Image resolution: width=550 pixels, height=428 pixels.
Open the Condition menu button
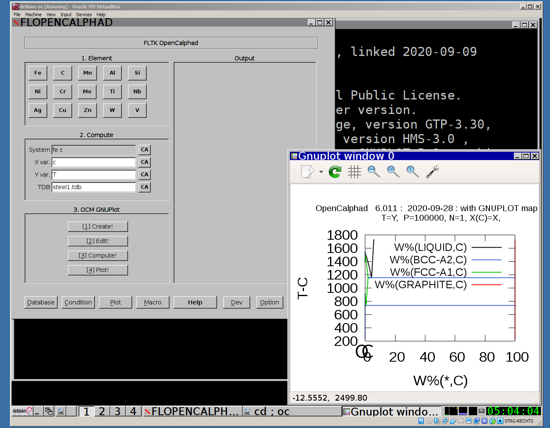pyautogui.click(x=78, y=302)
